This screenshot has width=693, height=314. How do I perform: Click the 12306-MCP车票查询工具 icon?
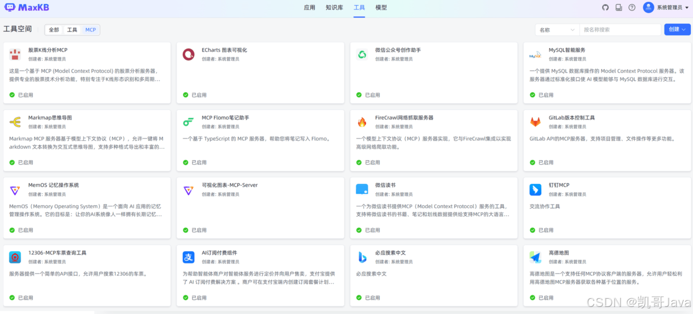(x=15, y=257)
